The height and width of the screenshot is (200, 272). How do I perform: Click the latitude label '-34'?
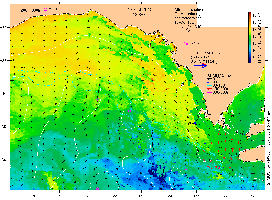3,94
